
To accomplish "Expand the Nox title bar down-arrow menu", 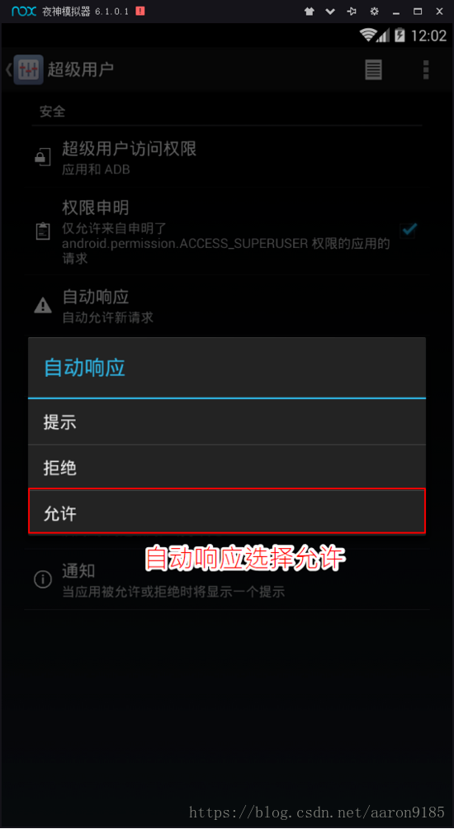I will coord(330,11).
